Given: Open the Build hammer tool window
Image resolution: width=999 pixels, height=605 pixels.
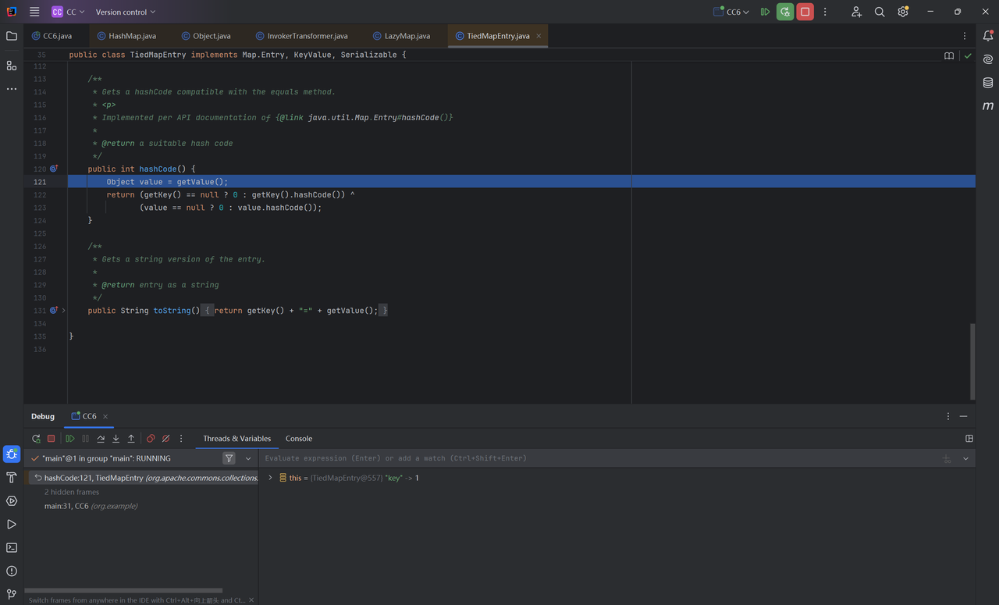Looking at the screenshot, I should click(12, 477).
